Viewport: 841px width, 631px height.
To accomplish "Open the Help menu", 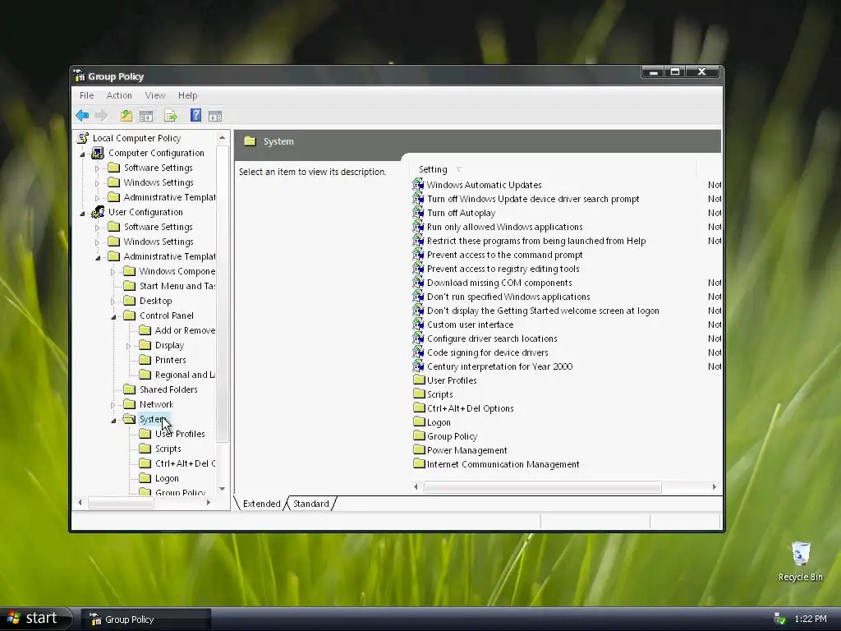I will pyautogui.click(x=188, y=95).
